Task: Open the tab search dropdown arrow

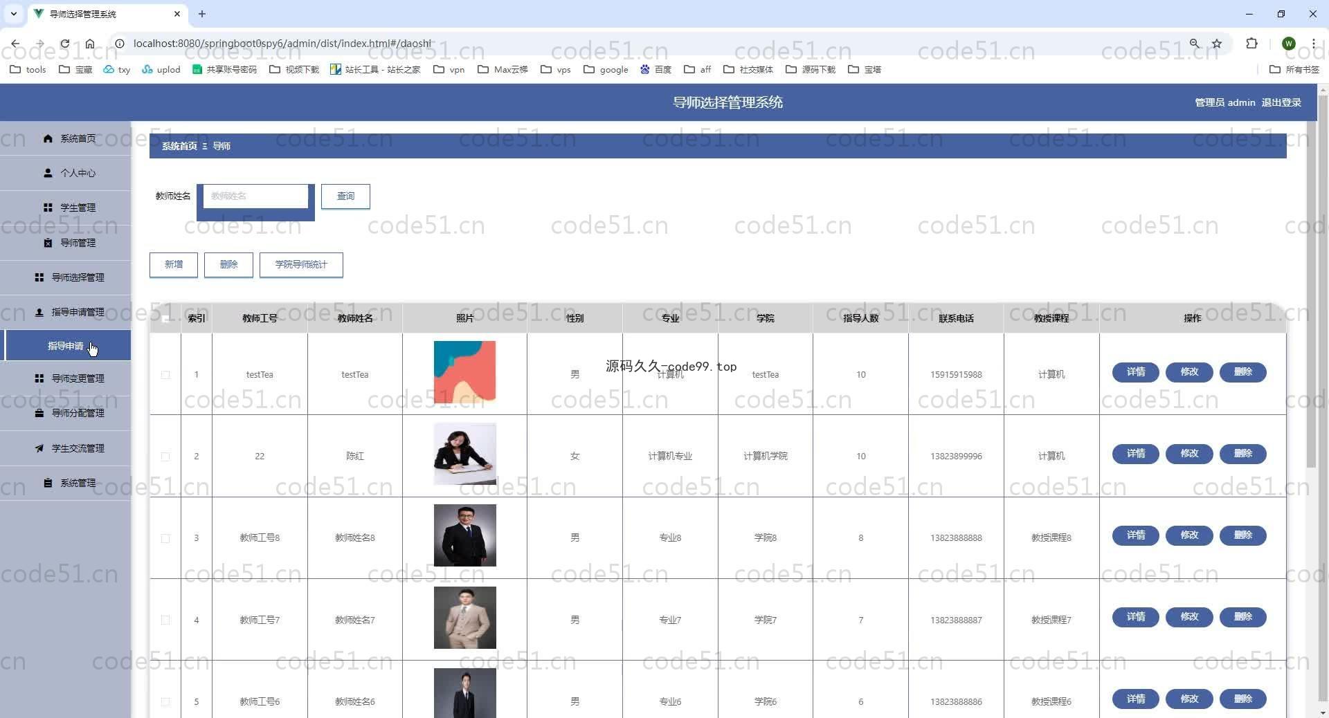Action: point(13,14)
